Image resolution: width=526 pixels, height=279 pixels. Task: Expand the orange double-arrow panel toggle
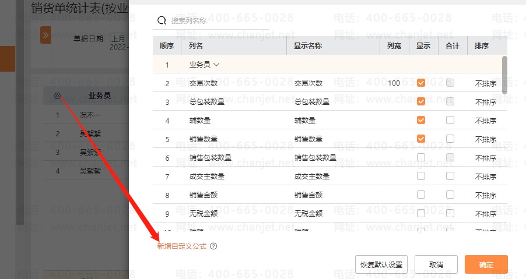[x=45, y=35]
